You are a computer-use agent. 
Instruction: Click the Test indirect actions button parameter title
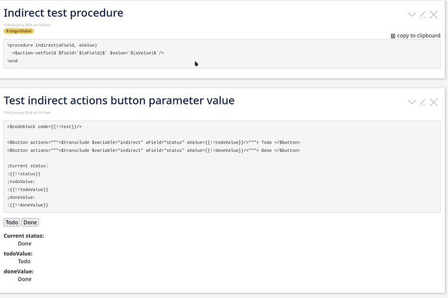point(119,101)
